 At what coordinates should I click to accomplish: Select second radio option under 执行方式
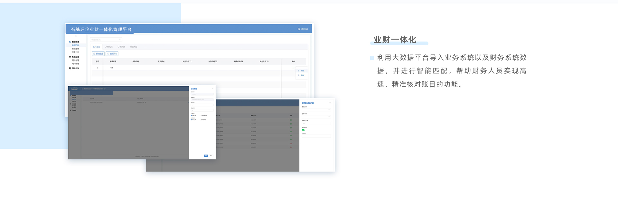[x=201, y=120]
